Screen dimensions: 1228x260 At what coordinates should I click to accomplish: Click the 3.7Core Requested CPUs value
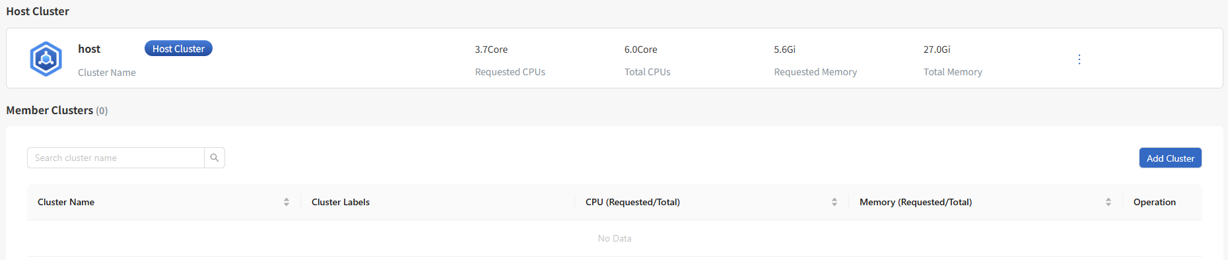coord(491,49)
